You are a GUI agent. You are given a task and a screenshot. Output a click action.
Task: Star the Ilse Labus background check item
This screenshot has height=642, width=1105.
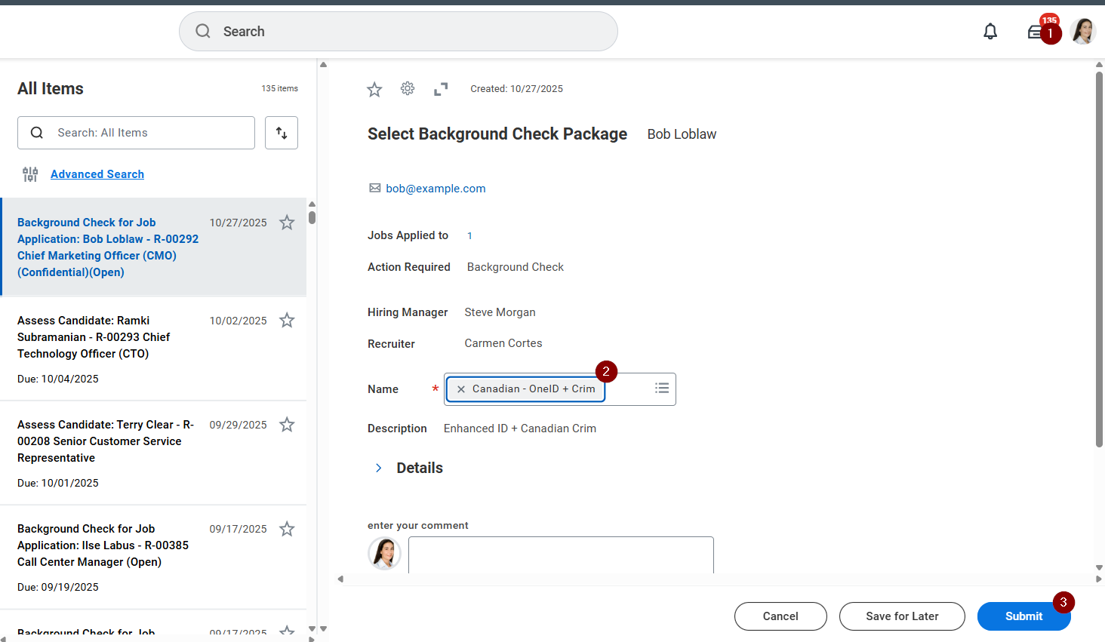point(287,529)
